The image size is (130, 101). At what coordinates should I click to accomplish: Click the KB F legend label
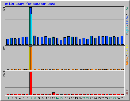pyautogui.click(x=127, y=92)
